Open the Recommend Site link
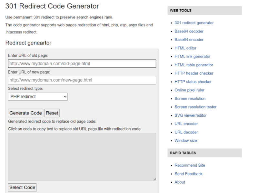This screenshot has height=193, width=258. pyautogui.click(x=190, y=165)
